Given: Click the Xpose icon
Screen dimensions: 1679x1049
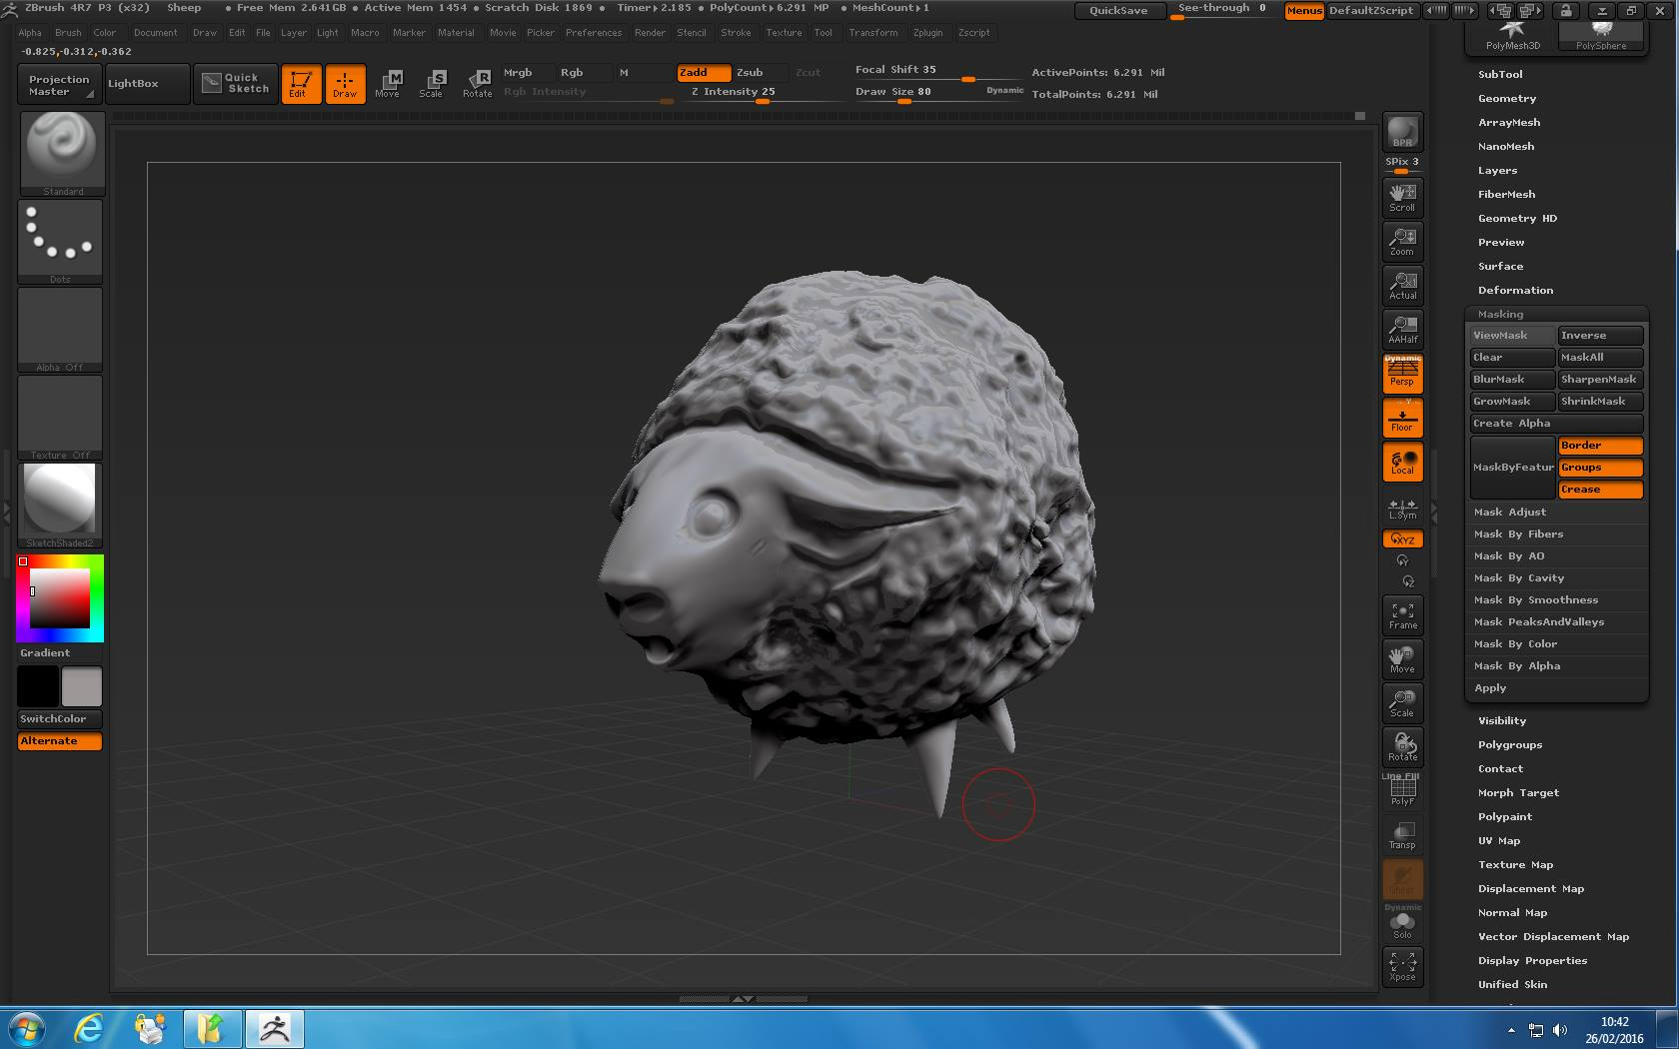Looking at the screenshot, I should [1402, 966].
